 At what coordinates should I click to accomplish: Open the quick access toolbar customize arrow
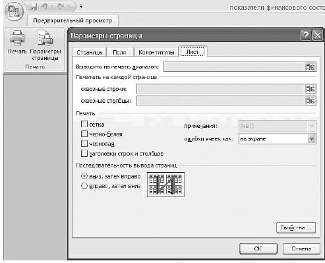(x=81, y=7)
